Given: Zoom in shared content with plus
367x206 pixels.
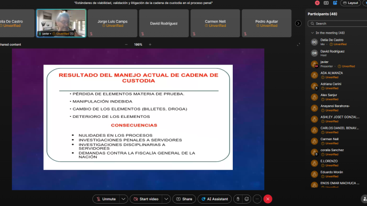Looking at the screenshot, I should tap(150, 45).
